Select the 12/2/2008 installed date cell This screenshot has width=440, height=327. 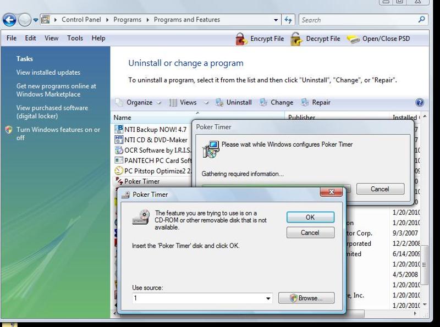406,243
